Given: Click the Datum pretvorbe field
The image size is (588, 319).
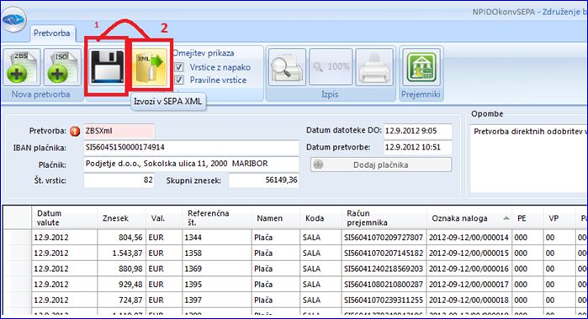Looking at the screenshot, I should [418, 148].
